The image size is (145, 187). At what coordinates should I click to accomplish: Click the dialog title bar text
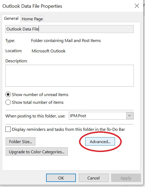point(32,6)
